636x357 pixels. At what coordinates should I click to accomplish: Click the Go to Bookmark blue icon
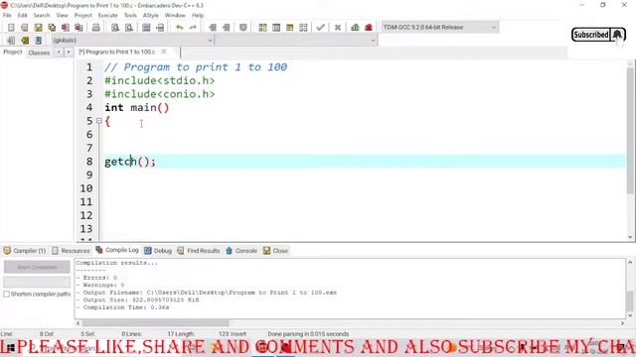38,40
